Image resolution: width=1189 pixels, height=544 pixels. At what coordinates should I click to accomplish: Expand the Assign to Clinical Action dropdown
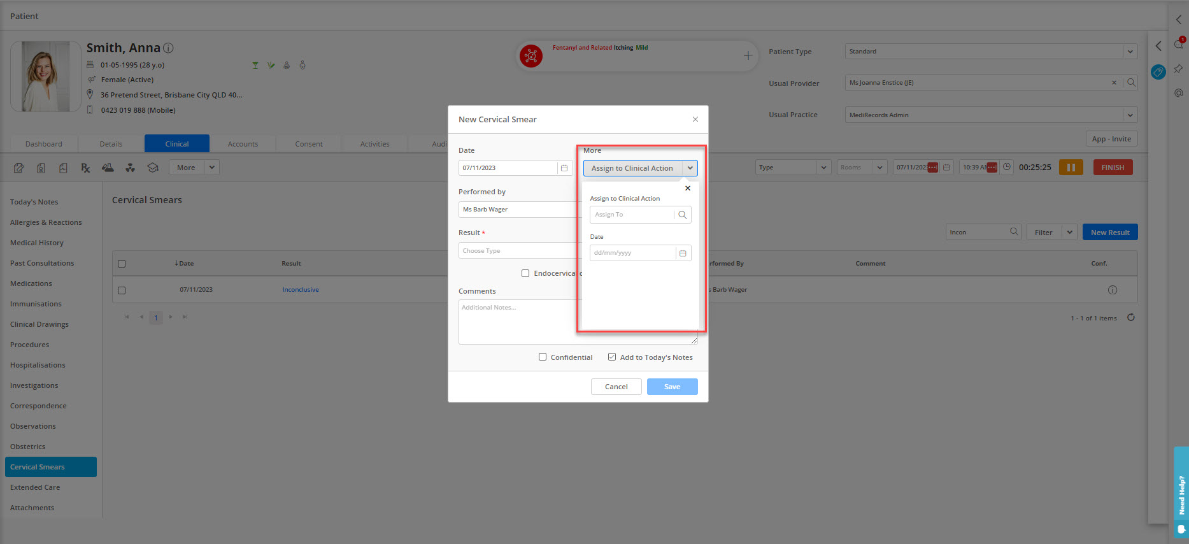[690, 168]
